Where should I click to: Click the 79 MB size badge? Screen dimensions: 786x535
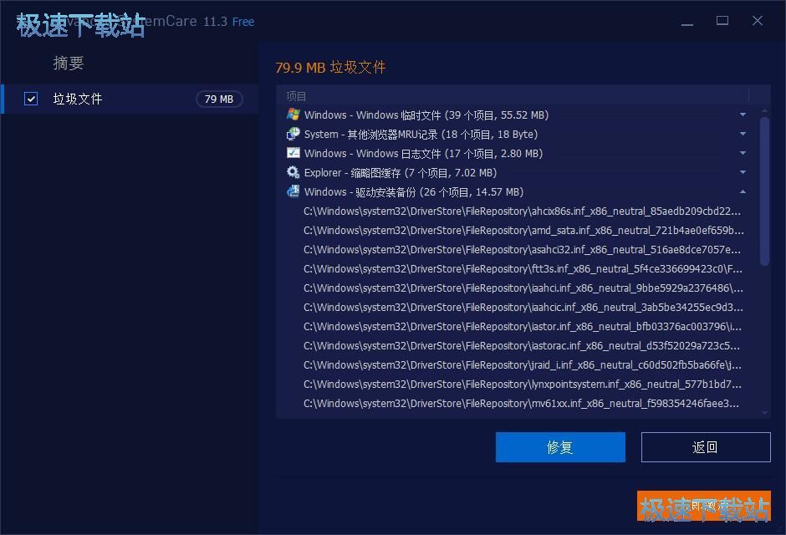pyautogui.click(x=219, y=99)
